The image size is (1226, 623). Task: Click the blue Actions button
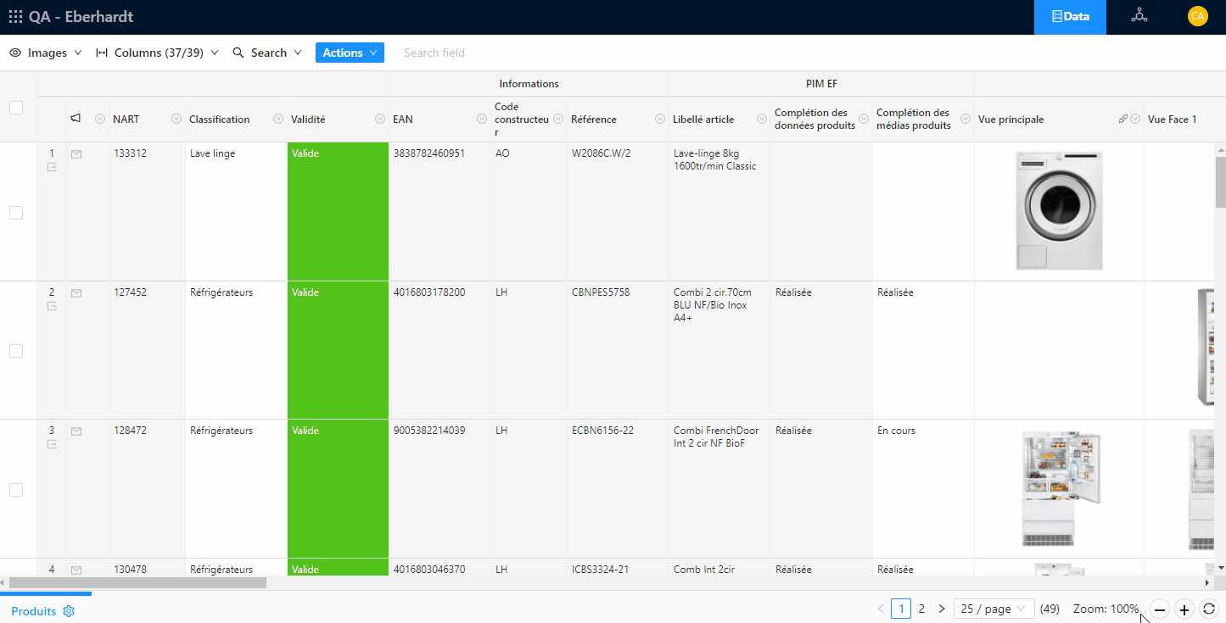pos(350,53)
